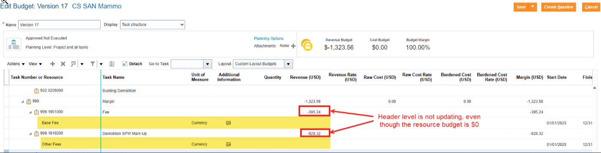Click the Name field containing Version 17
This screenshot has height=153, width=601.
(x=60, y=25)
